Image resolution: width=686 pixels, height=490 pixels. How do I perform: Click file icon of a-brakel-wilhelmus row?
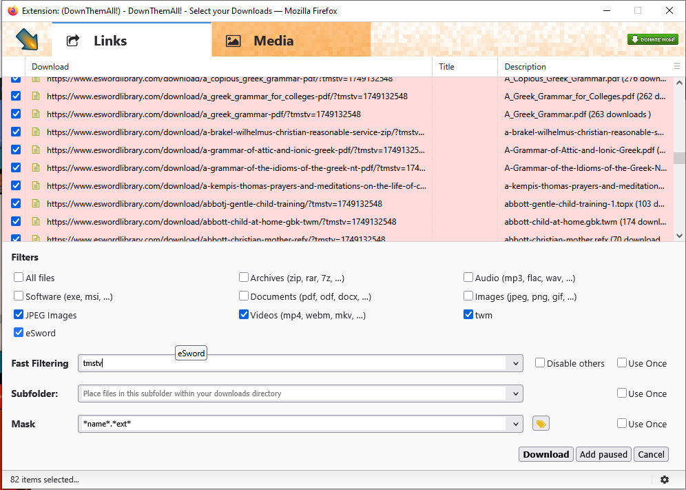36,132
